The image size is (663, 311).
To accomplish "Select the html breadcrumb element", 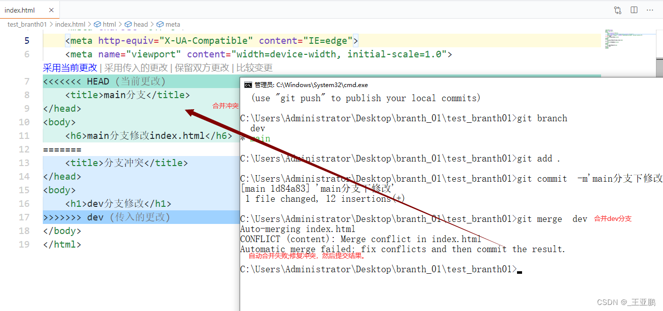I will (x=105, y=24).
